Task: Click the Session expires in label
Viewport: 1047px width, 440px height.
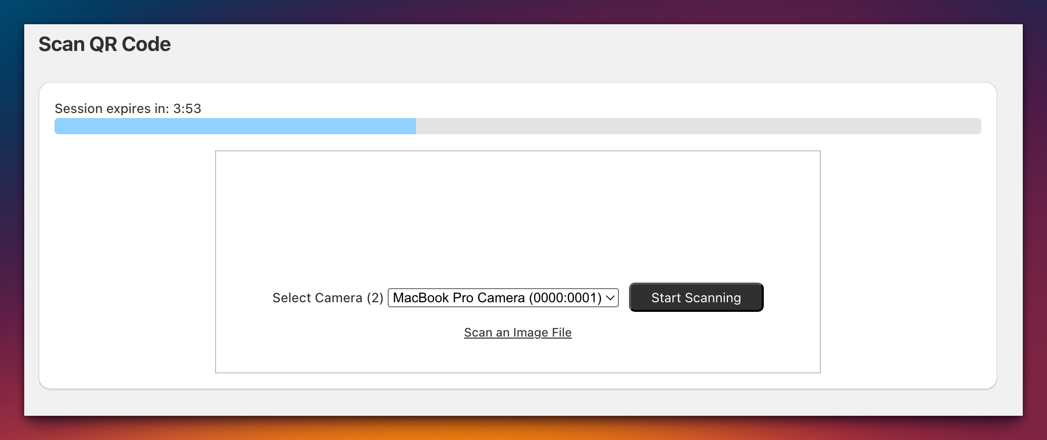Action: (x=112, y=108)
